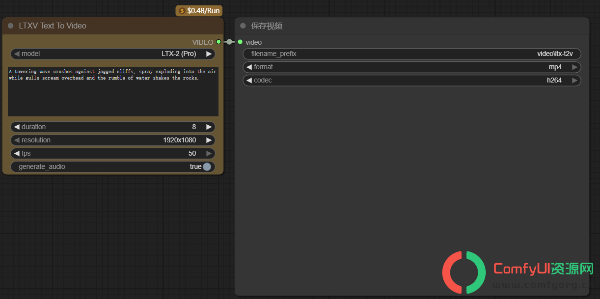The height and width of the screenshot is (299, 600).
Task: Click the video input label on 保存视频
Action: tap(254, 42)
